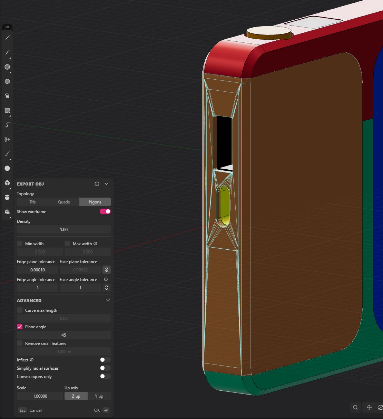The width and height of the screenshot is (383, 419).
Task: Turn off Show wireframe switch
Action: [105, 211]
